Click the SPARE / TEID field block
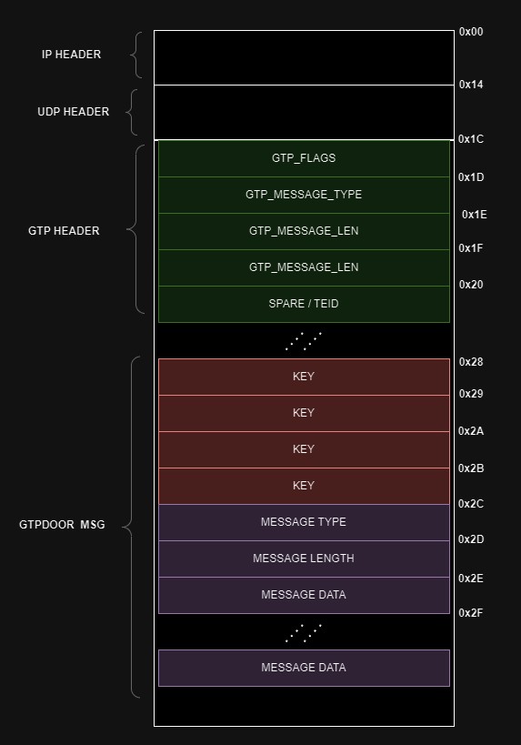Screen dimensions: 521x745 (304, 304)
